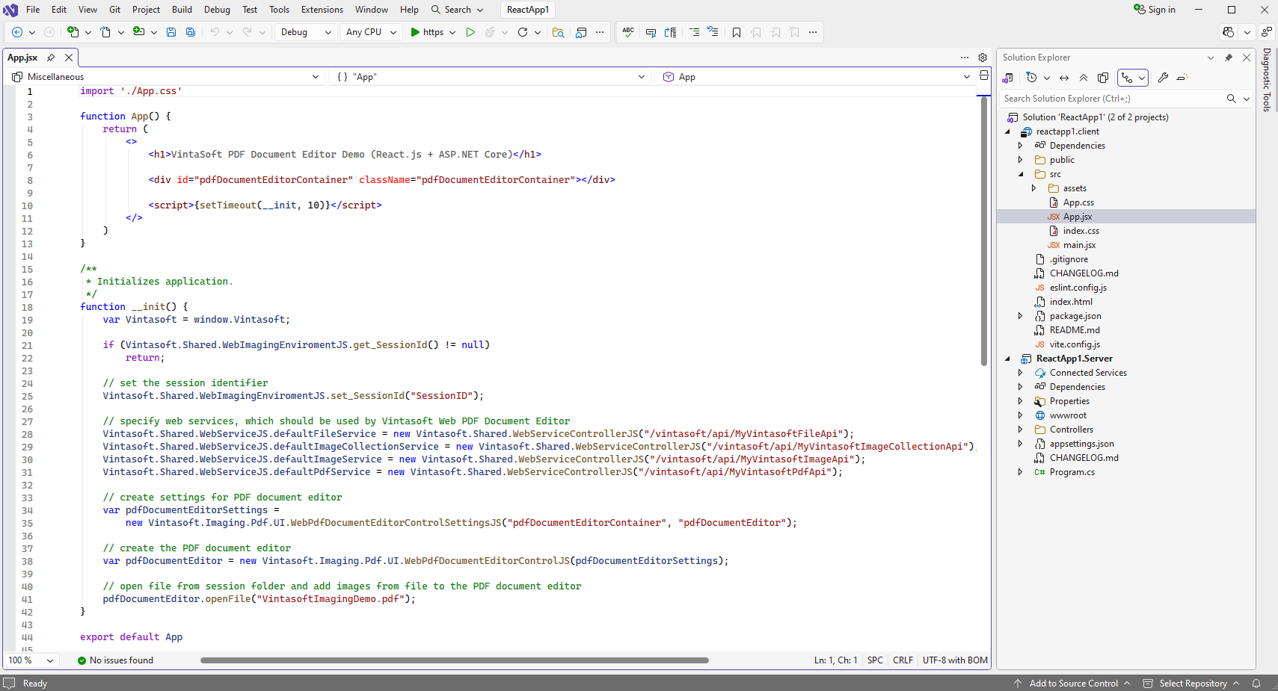Click the editor's horizontal scrollbar
Viewport: 1278px width, 691px height.
[x=454, y=660]
